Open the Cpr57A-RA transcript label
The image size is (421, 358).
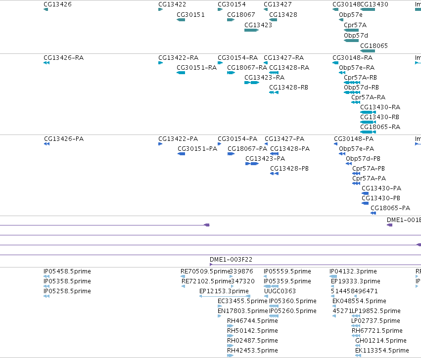[x=369, y=97]
